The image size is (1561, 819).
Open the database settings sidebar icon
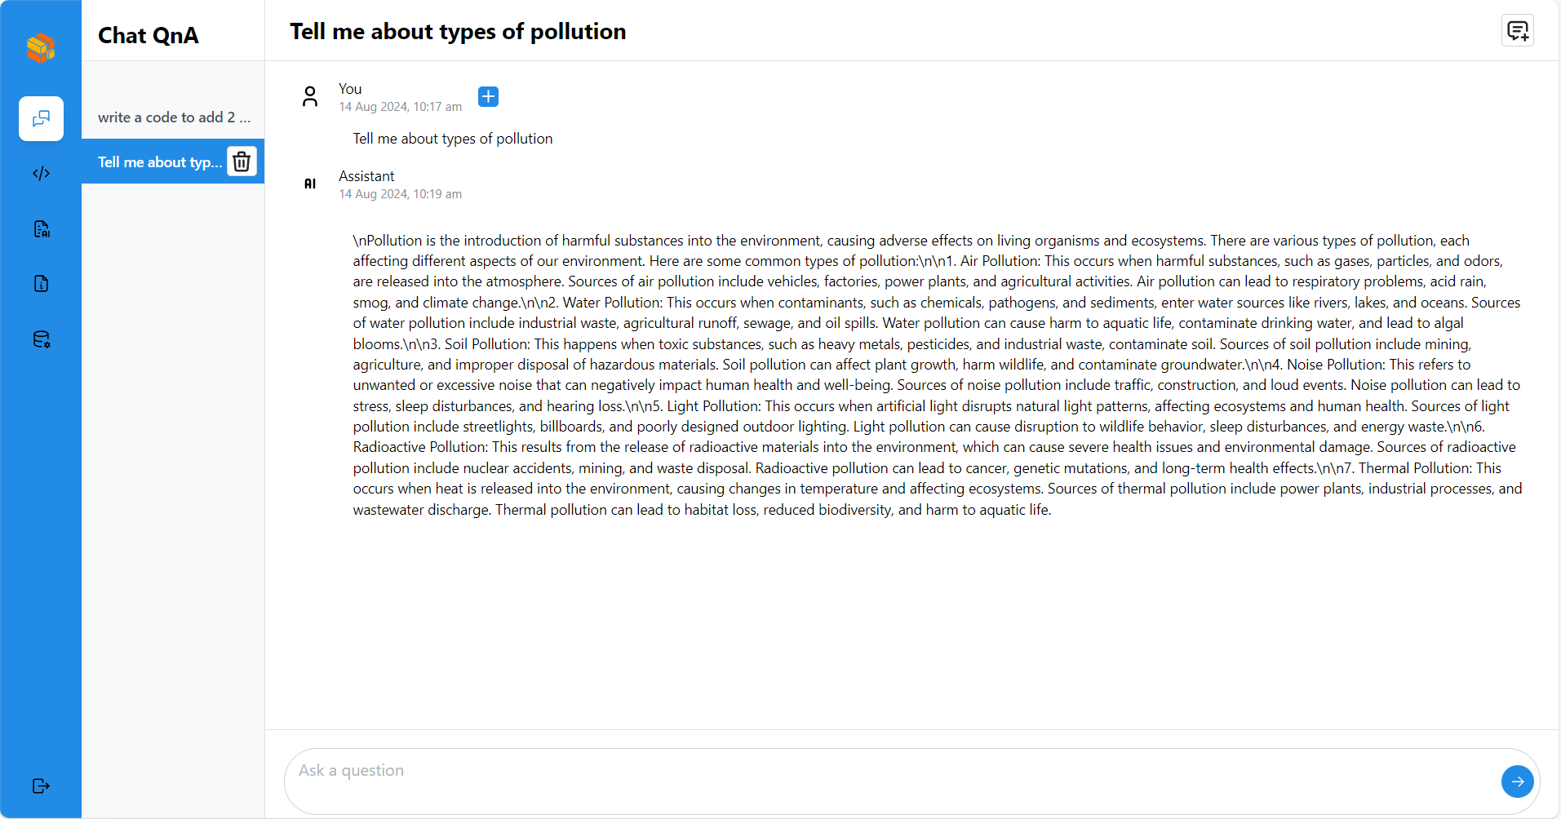41,339
